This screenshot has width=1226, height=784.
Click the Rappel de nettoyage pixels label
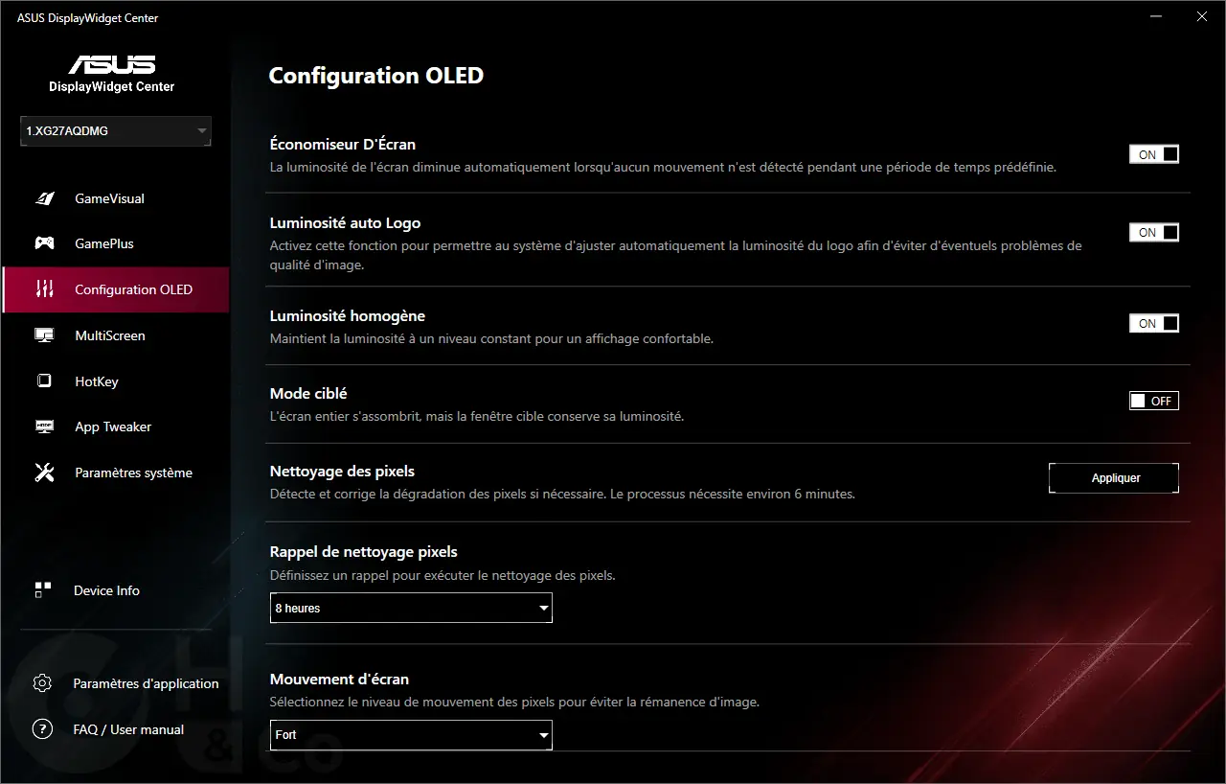coord(364,552)
